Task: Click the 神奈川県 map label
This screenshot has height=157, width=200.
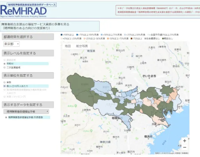Action: point(105,142)
